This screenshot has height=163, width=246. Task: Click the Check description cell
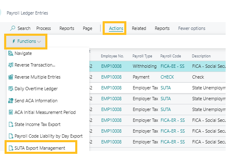(198, 77)
